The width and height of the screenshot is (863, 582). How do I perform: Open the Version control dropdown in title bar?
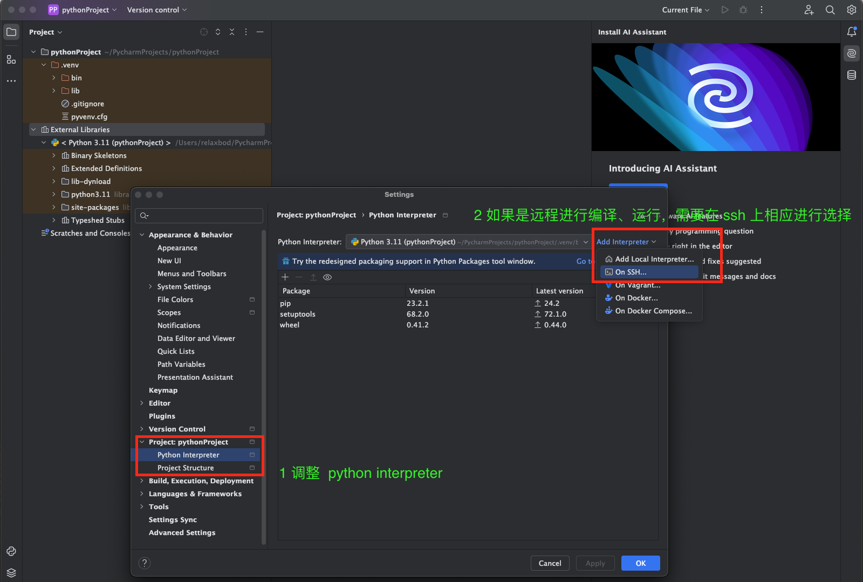point(157,10)
